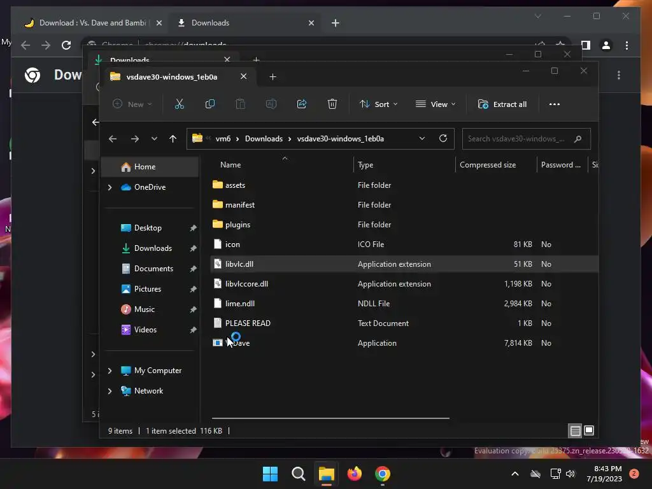Click the Cut scissors icon in the toolbar
652x489 pixels.
tap(179, 104)
